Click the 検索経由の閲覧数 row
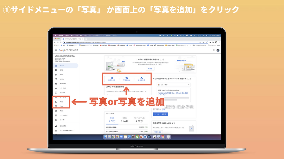 [127, 127]
